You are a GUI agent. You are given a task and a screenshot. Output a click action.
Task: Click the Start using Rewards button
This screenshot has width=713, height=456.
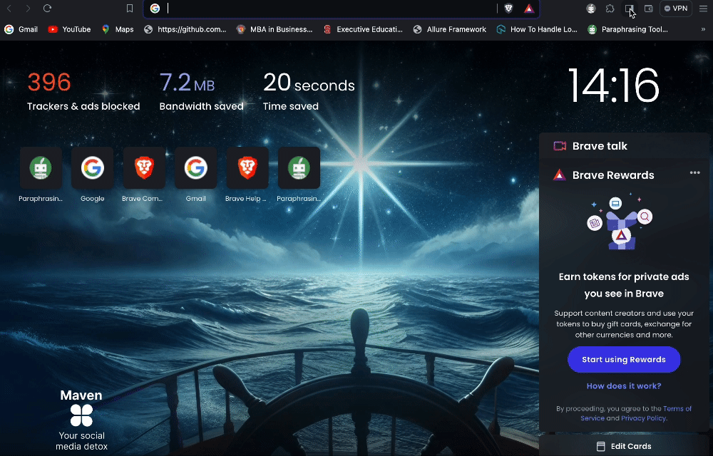624,360
